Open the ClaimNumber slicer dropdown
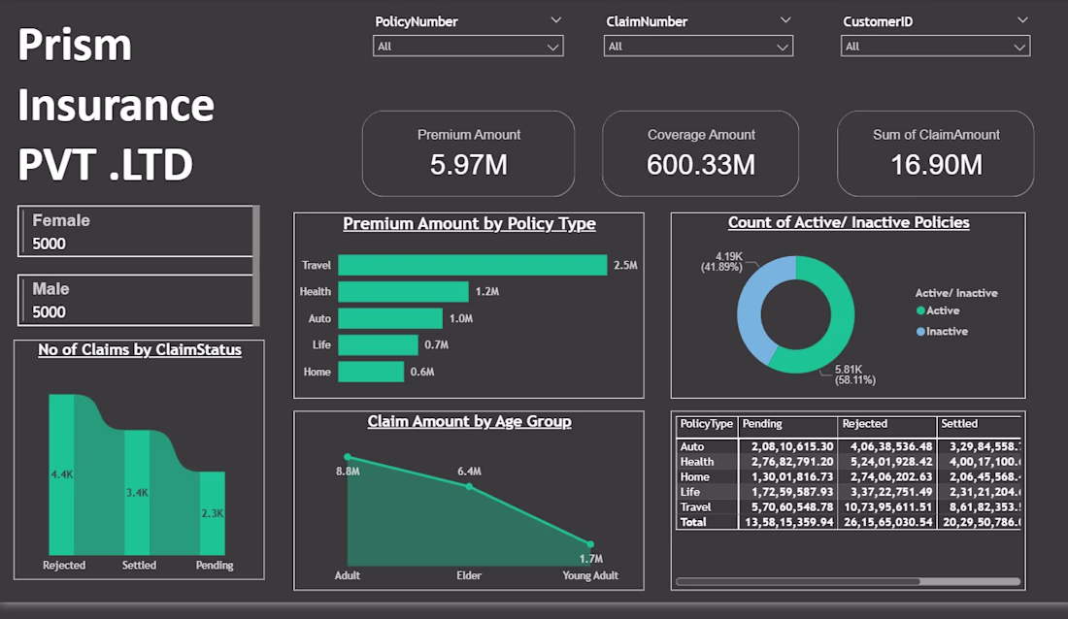Image resolution: width=1068 pixels, height=619 pixels. [x=698, y=47]
